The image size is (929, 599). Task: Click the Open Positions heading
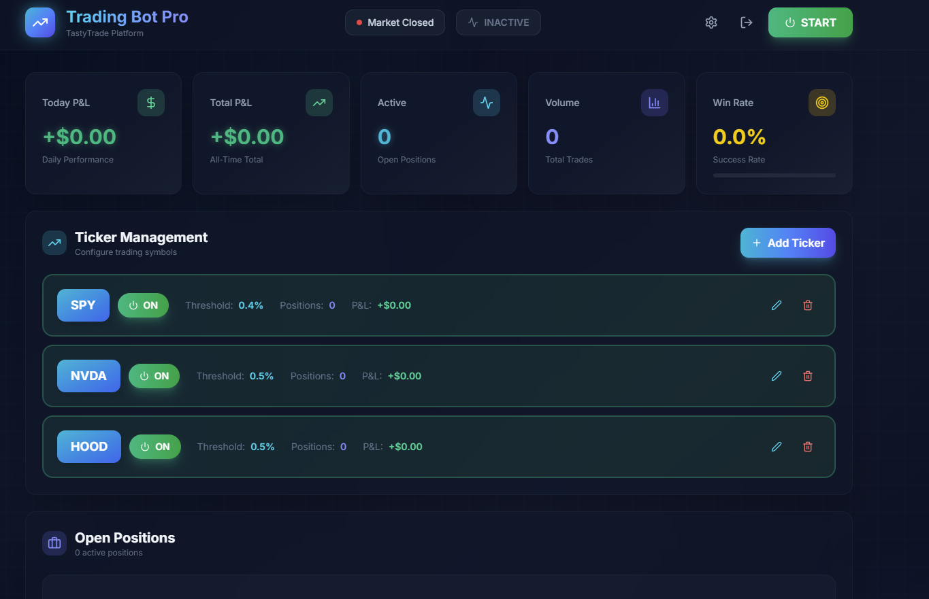click(x=125, y=538)
